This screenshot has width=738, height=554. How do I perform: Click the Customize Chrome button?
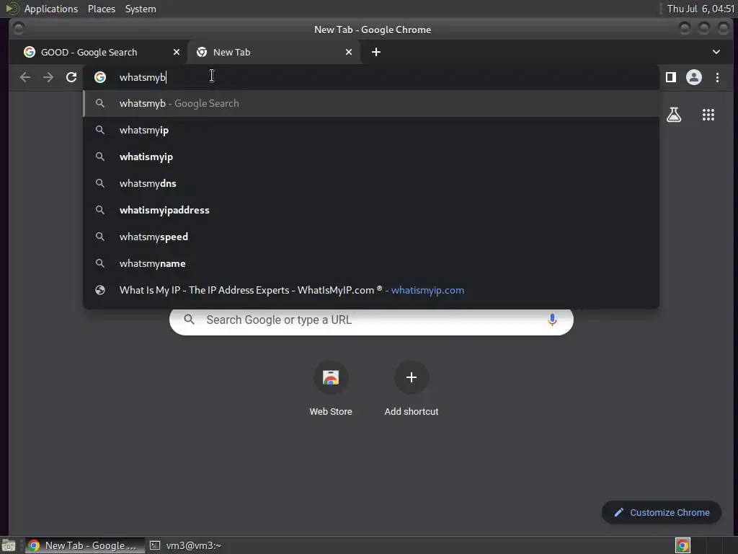(x=662, y=513)
